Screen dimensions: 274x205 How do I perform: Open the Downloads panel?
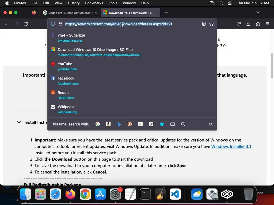click(248, 24)
